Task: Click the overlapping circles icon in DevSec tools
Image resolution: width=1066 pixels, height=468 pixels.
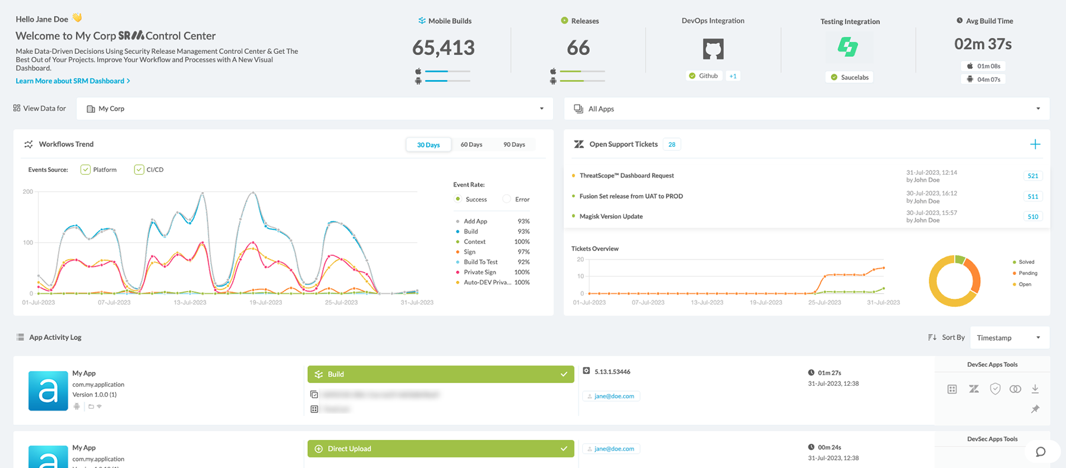Action: (x=1015, y=389)
